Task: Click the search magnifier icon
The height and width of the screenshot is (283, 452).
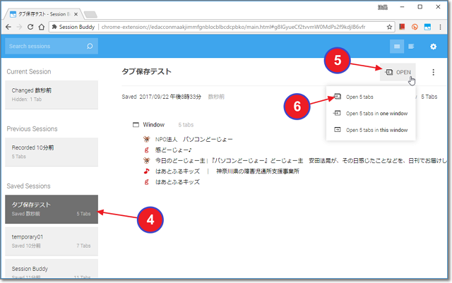Action: 90,47
